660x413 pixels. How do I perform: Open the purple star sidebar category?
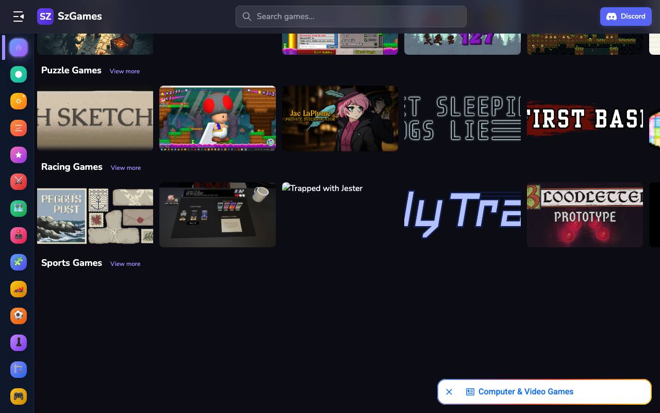tap(19, 155)
